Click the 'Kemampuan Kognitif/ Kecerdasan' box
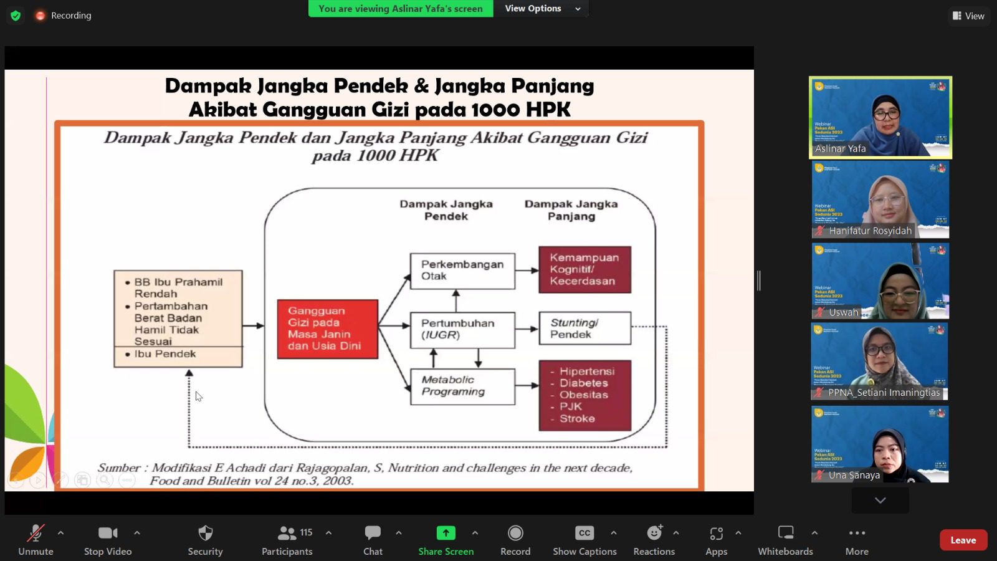Image resolution: width=997 pixels, height=561 pixels. (584, 269)
